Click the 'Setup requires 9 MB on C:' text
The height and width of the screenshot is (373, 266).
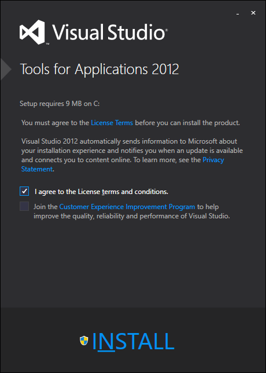click(60, 104)
